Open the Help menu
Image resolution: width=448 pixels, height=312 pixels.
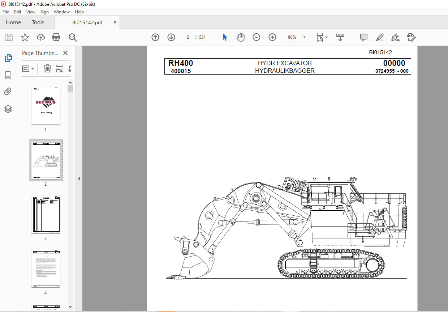point(79,12)
